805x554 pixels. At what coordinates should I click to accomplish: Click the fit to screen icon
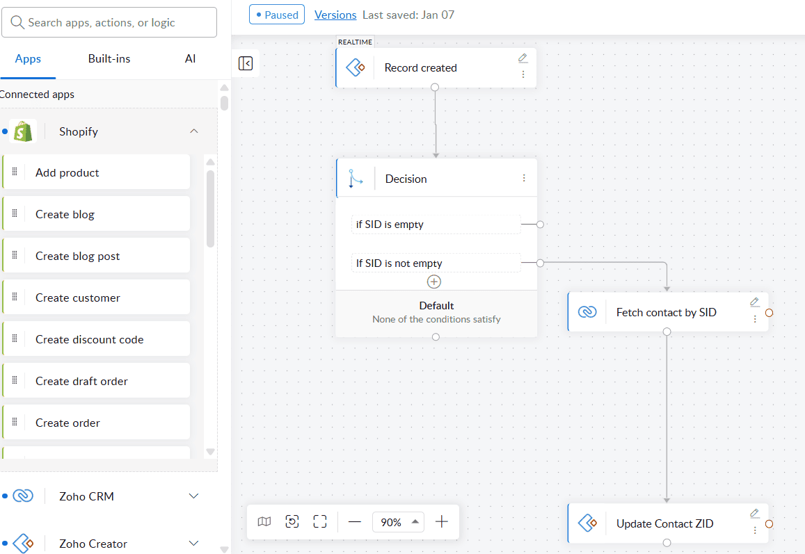pos(320,522)
